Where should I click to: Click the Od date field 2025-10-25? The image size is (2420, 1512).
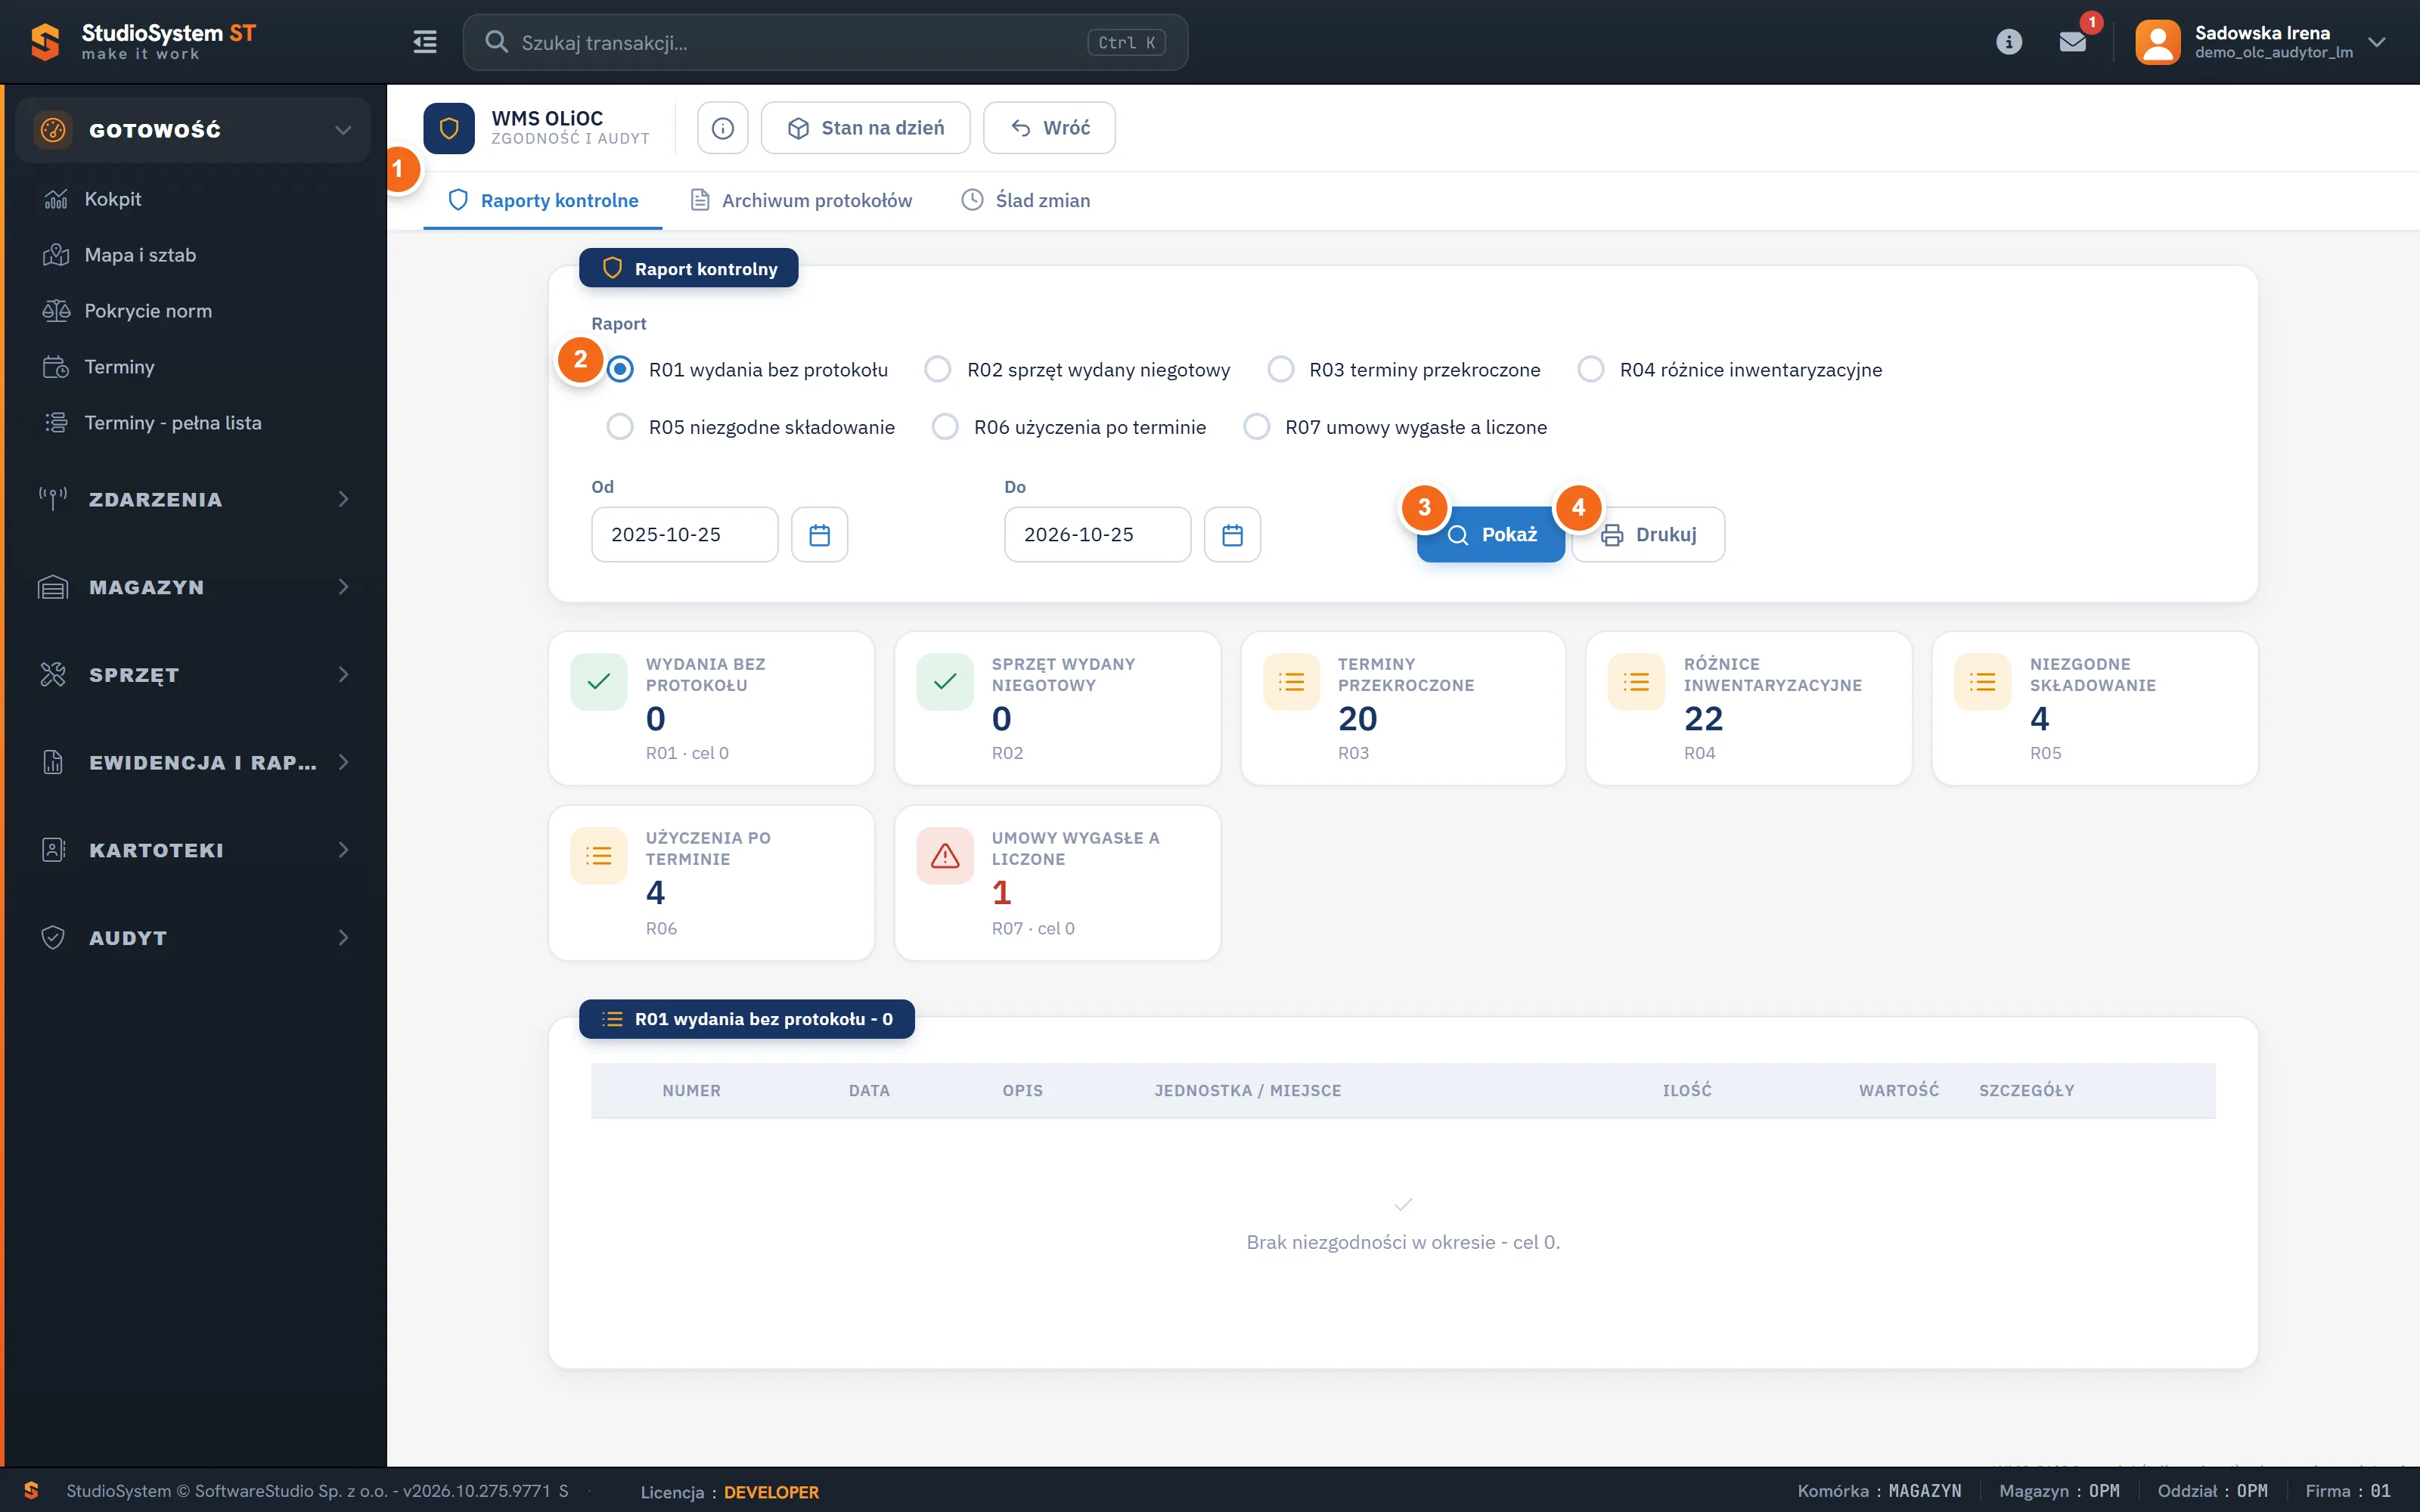(684, 535)
